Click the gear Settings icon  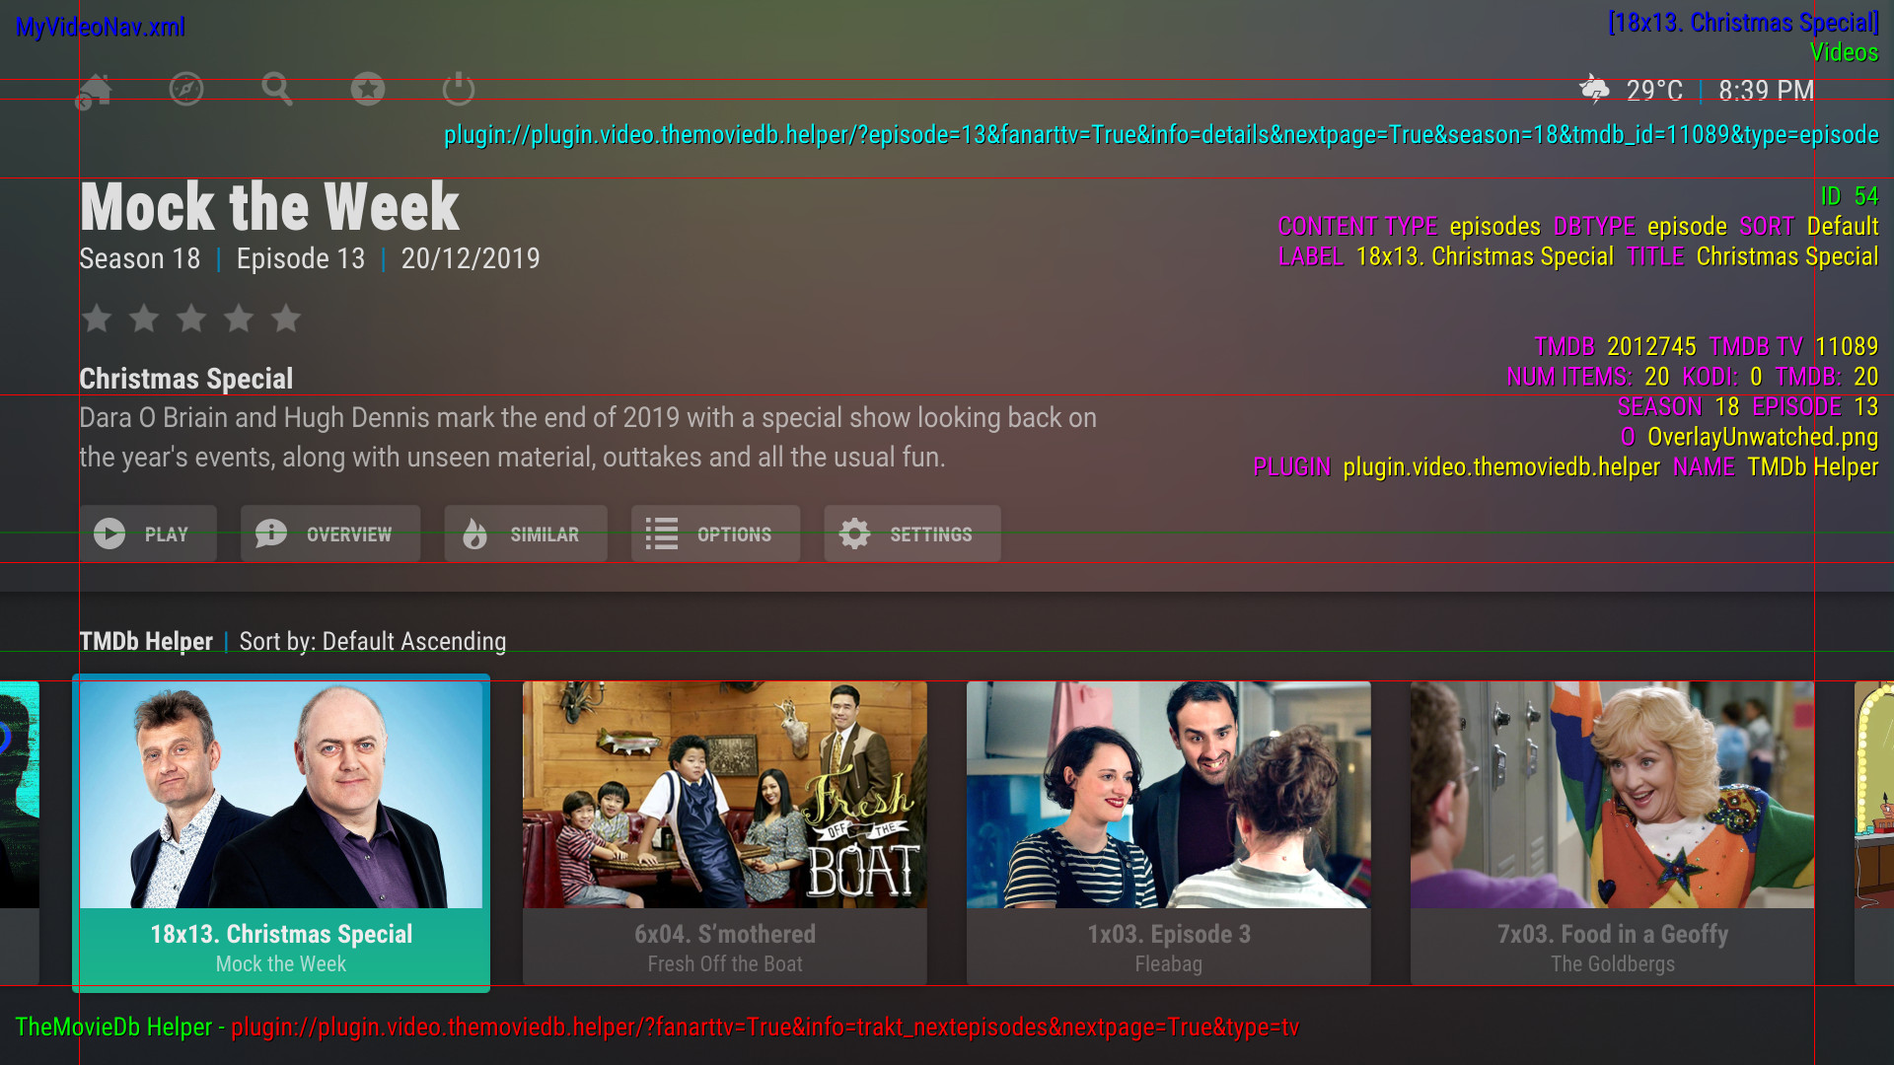[x=855, y=533]
